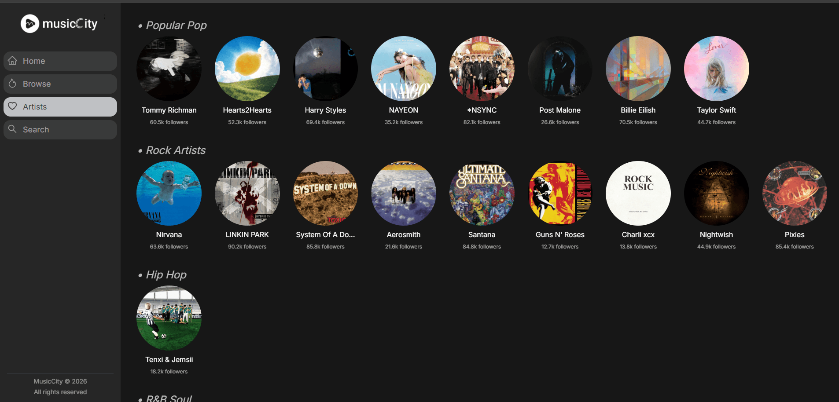Click the Artists heart icon
Screen dimensions: 839x402
coord(12,106)
